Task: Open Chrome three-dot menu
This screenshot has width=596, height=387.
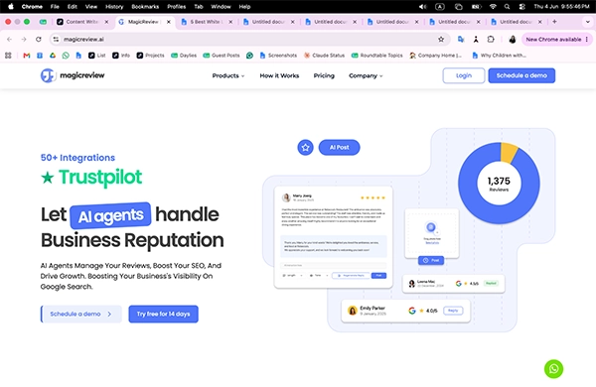Action: pos(587,39)
